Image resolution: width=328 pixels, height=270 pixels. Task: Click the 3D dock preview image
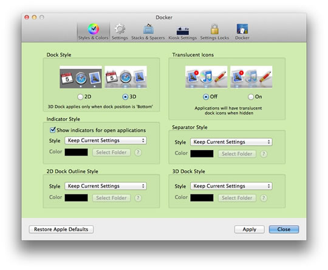tap(126, 77)
